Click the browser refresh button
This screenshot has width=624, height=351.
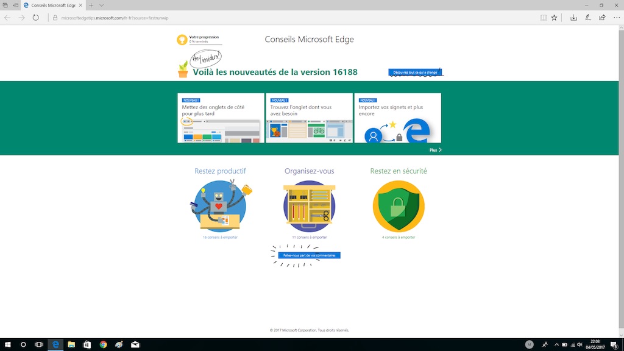[x=36, y=18]
